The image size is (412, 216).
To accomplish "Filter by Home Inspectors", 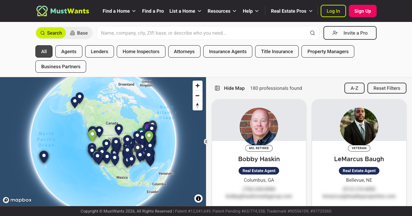I will [141, 51].
